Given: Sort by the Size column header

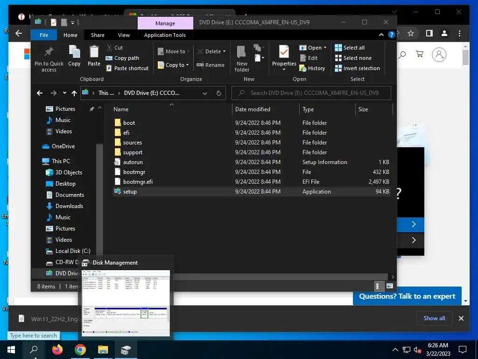Looking at the screenshot, I should (374, 109).
